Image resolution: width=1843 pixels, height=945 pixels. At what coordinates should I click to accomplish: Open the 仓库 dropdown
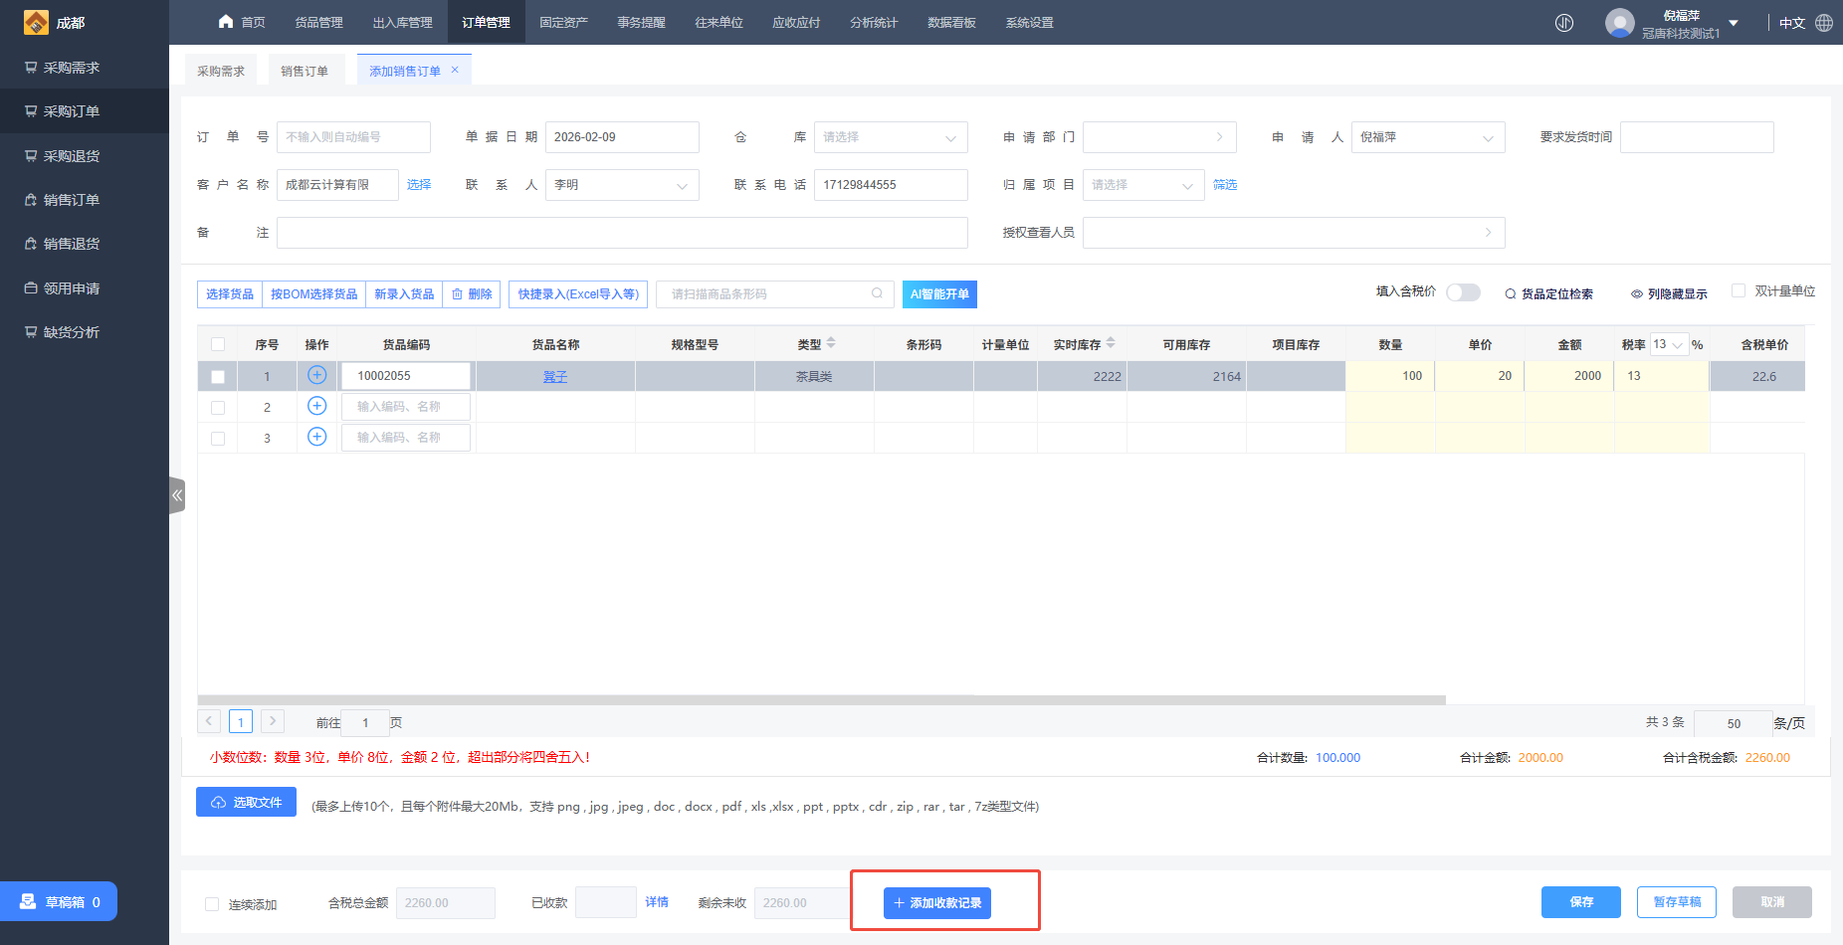[891, 137]
